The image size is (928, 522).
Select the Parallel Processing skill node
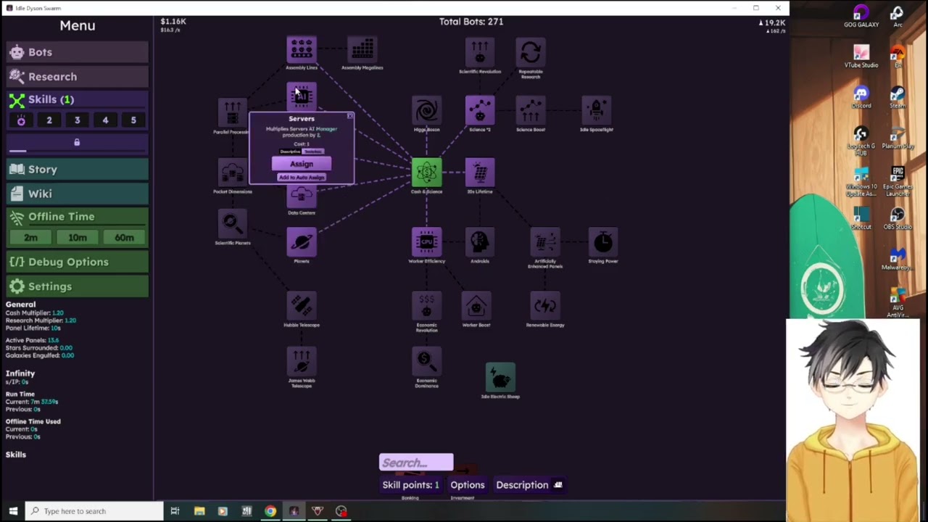point(232,113)
